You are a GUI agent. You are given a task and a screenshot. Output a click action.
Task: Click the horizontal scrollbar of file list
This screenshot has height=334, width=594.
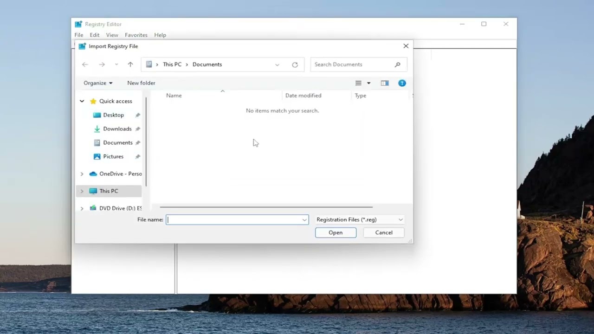pyautogui.click(x=266, y=207)
